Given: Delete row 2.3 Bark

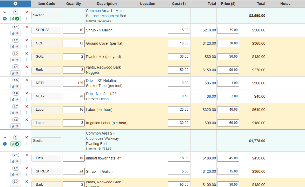Looking at the screenshot, I should 27,182.
